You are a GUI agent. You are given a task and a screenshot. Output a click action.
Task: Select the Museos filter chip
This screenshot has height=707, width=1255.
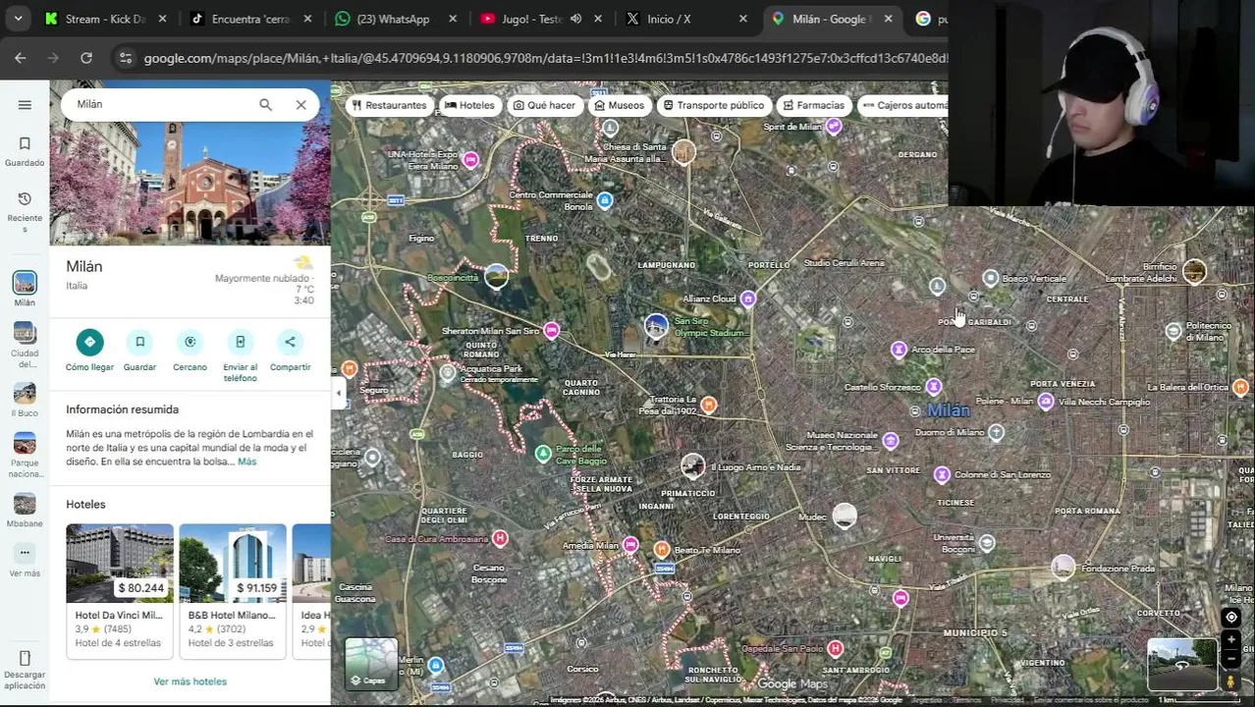point(619,105)
